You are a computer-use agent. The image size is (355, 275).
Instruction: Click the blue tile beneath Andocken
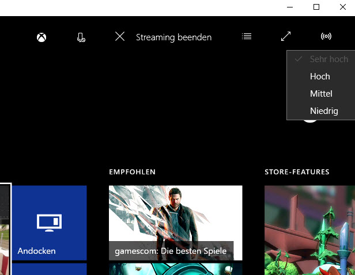[x=49, y=269]
